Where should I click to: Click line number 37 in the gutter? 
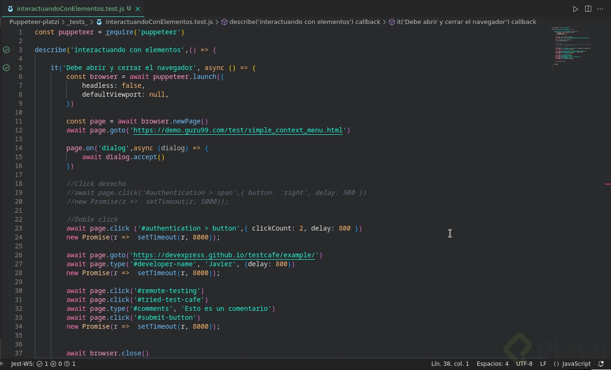pyautogui.click(x=18, y=354)
